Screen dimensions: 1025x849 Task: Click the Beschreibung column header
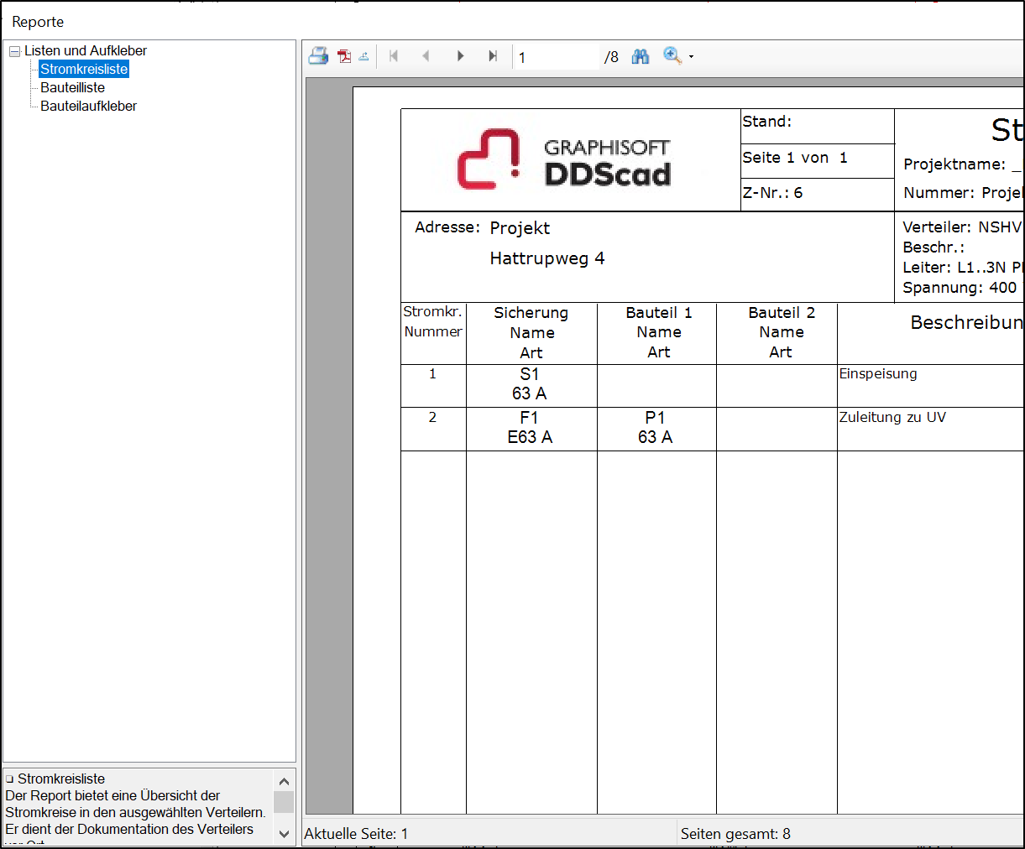pyautogui.click(x=967, y=323)
